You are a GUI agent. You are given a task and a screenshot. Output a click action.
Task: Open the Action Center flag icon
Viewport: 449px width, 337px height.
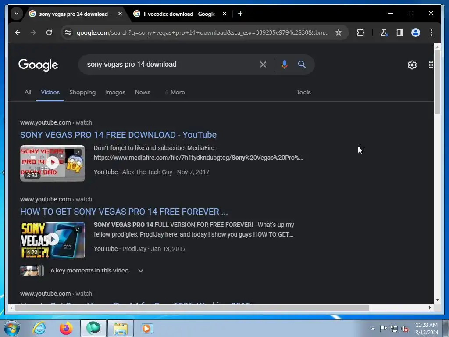pyautogui.click(x=383, y=329)
